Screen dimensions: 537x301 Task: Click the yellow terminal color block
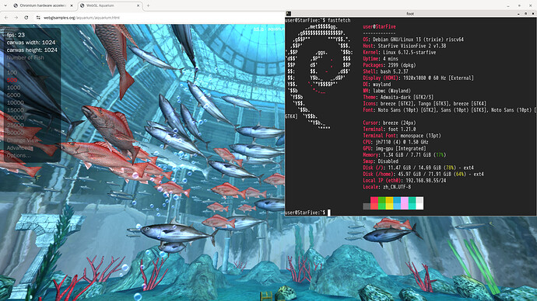coord(389,203)
